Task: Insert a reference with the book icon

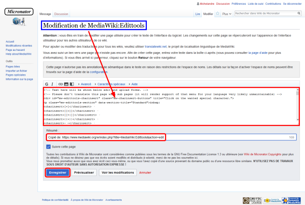Action: (x=72, y=84)
